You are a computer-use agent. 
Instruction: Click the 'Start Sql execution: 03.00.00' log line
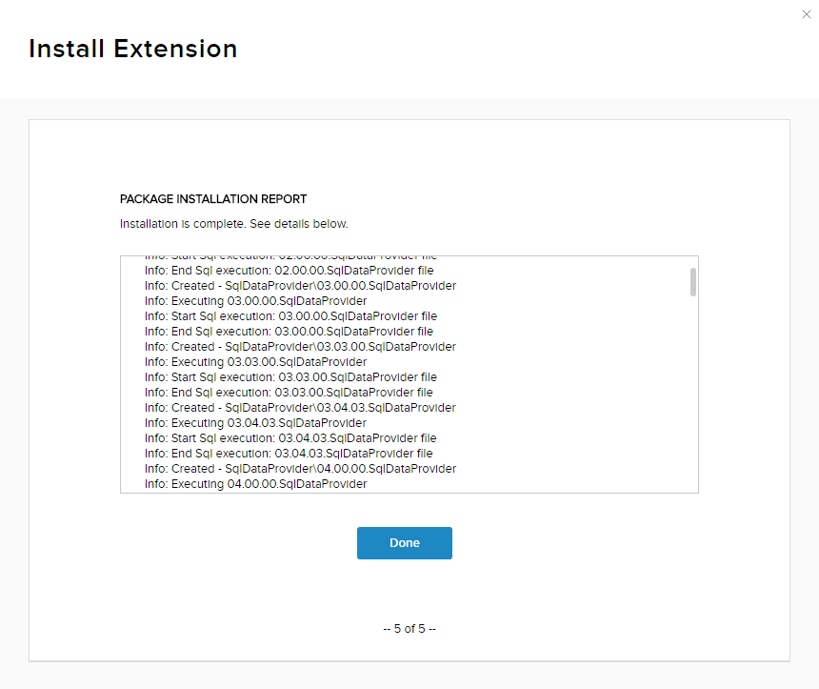tap(290, 316)
